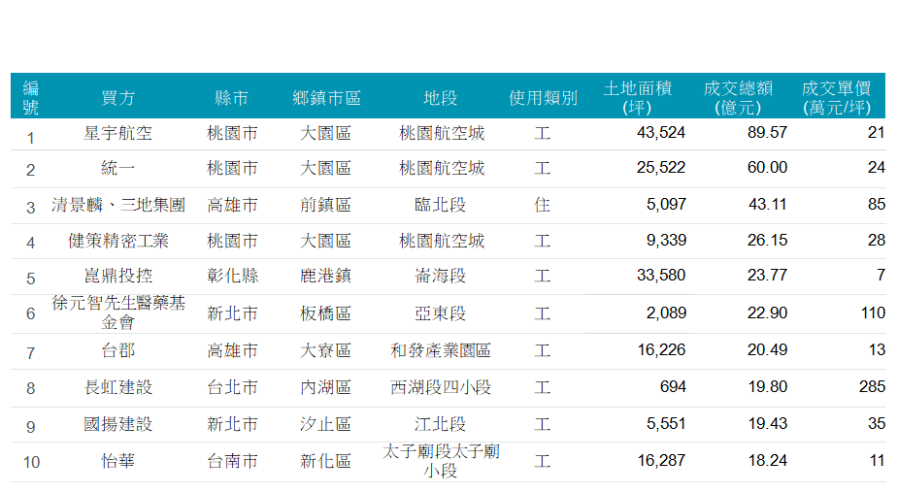
Task: Click city cell 台南市
Action: tap(233, 461)
